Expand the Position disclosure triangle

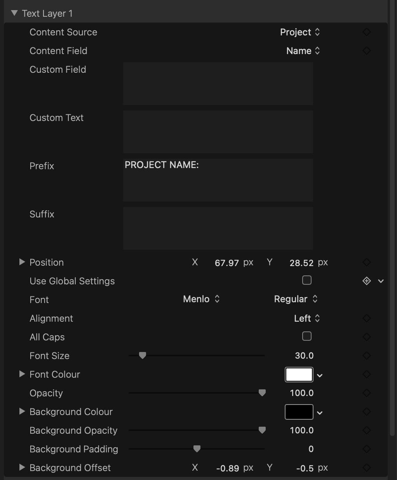click(22, 262)
